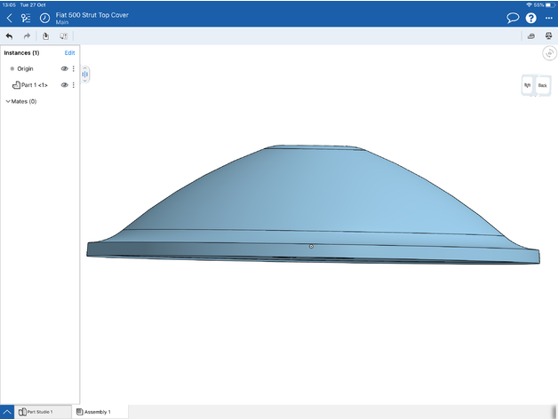Viewport: 558px width, 419px height.
Task: Open three-dot menu for Part 1 <1>
Action: pos(74,85)
